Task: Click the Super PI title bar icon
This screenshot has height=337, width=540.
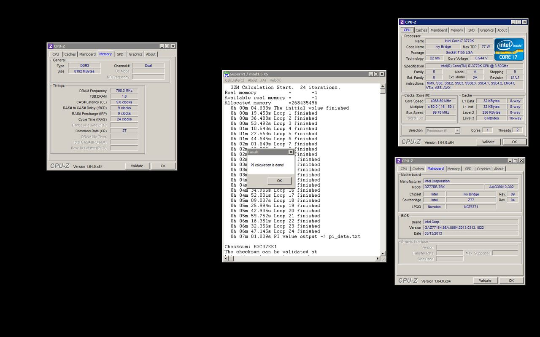Action: click(226, 74)
